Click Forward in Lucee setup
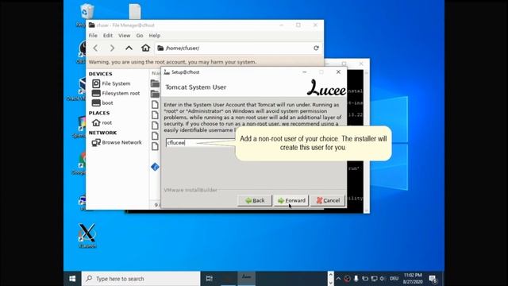 [x=291, y=200]
